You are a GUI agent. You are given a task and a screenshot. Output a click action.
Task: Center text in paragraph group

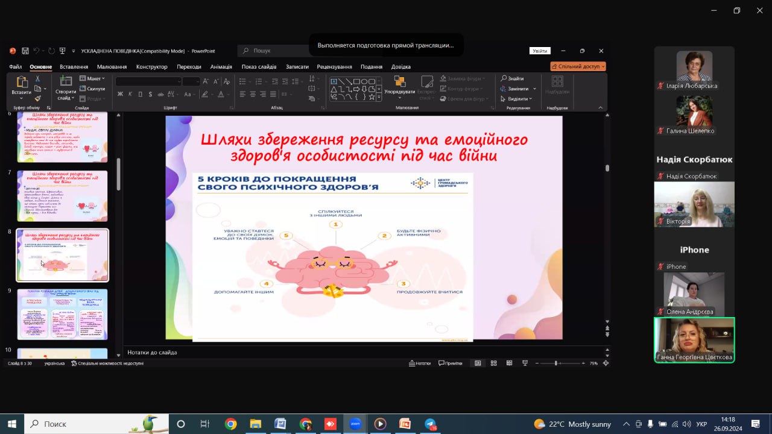click(253, 94)
